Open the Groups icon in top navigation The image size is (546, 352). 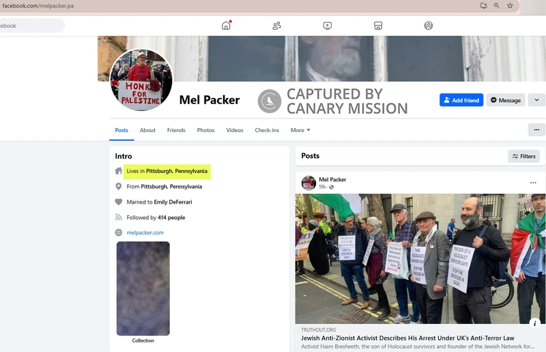[429, 26]
